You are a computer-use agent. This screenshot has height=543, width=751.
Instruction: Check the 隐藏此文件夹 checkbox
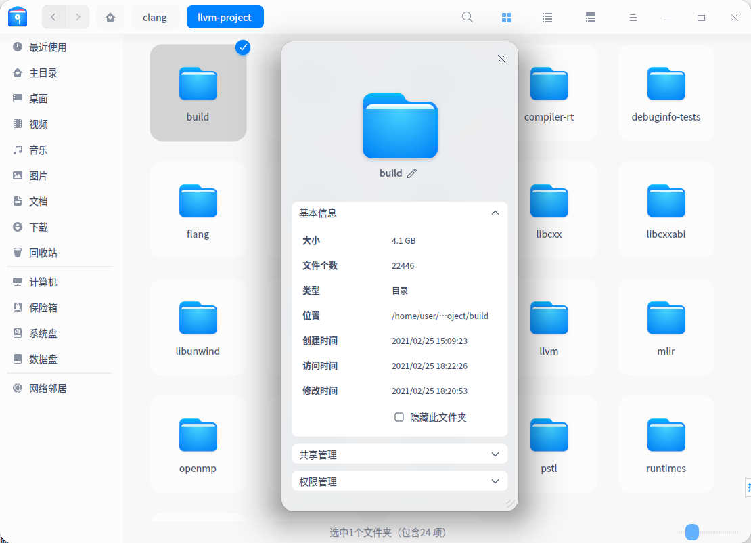[x=399, y=417]
